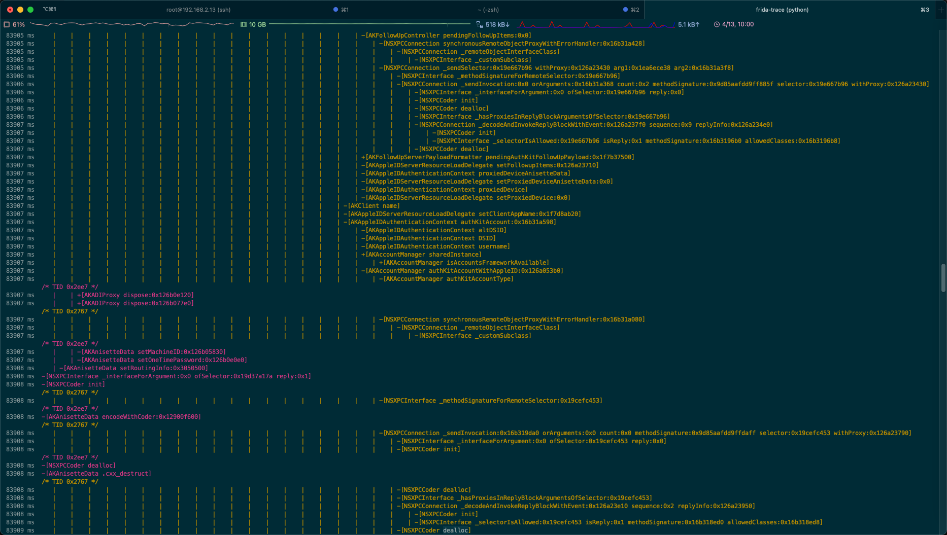Click the CPU usage icon in status bar

point(7,24)
